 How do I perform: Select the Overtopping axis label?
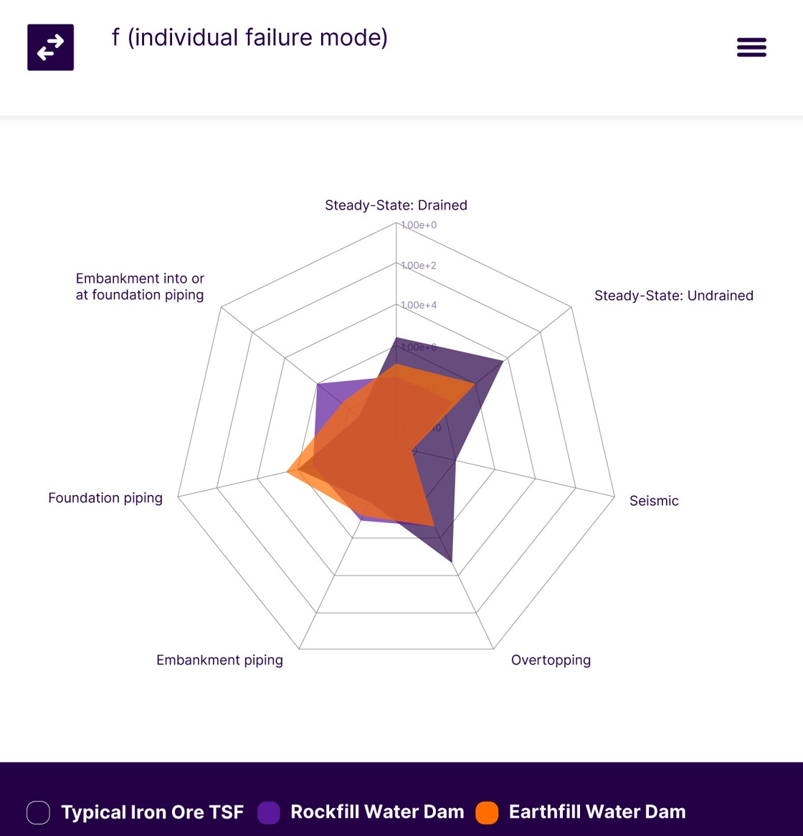[551, 659]
